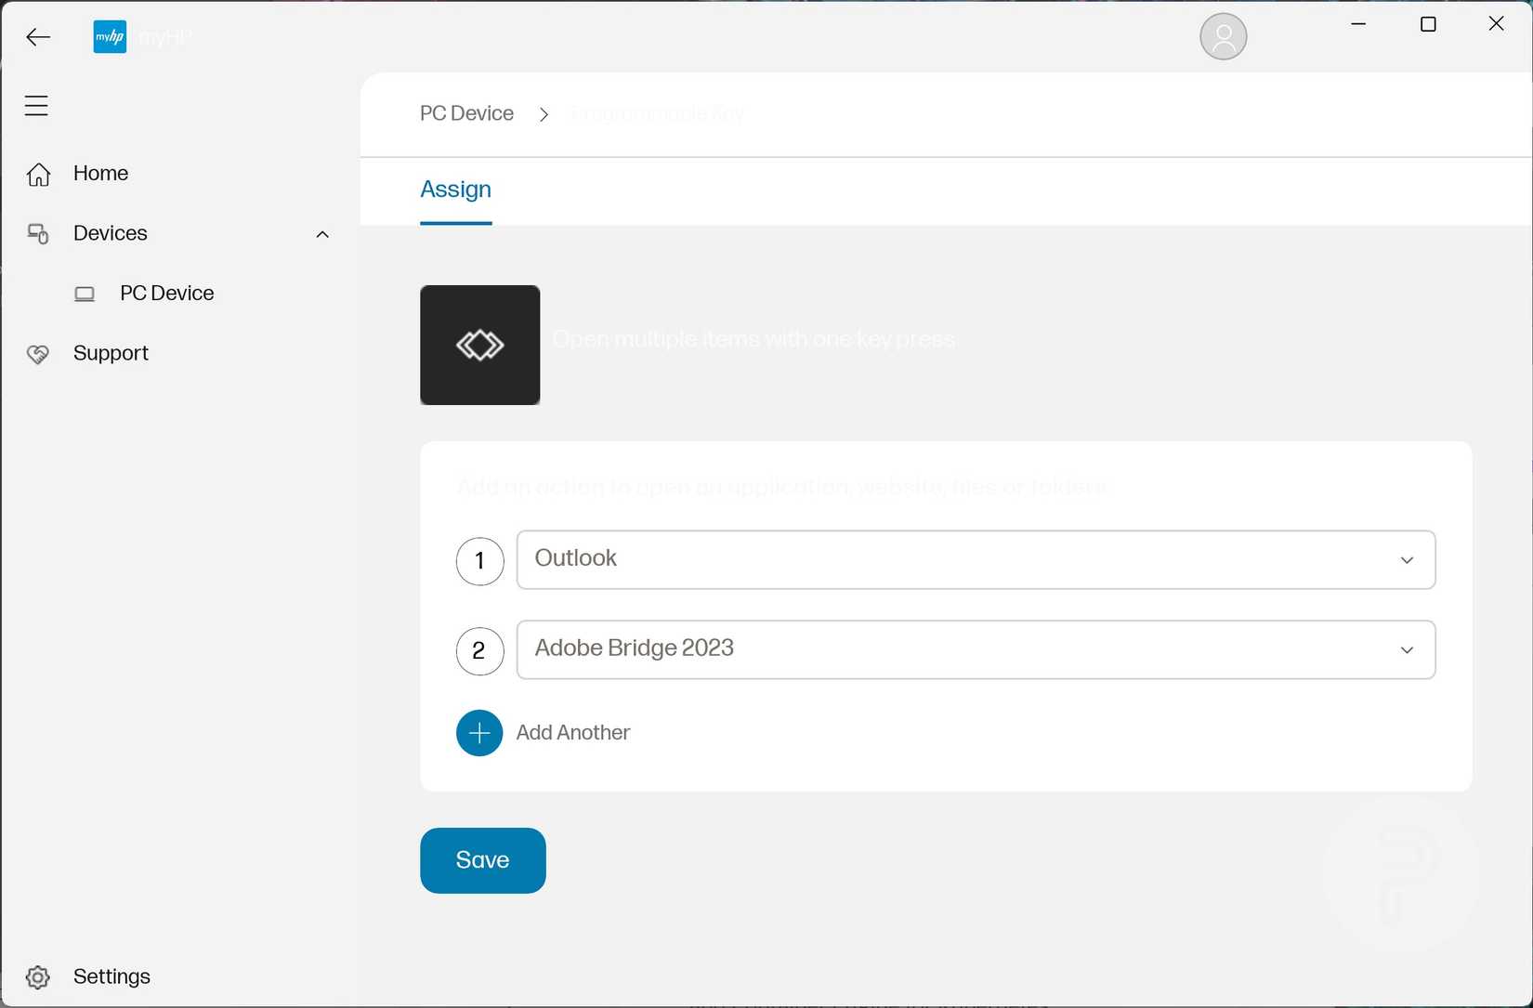
Task: Switch to the Assign tab
Action: coord(455,190)
